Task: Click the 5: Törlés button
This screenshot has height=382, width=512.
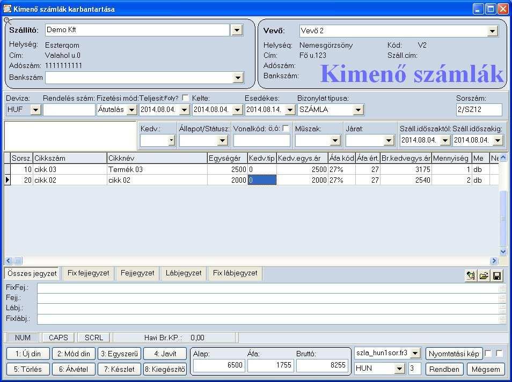Action: point(28,369)
